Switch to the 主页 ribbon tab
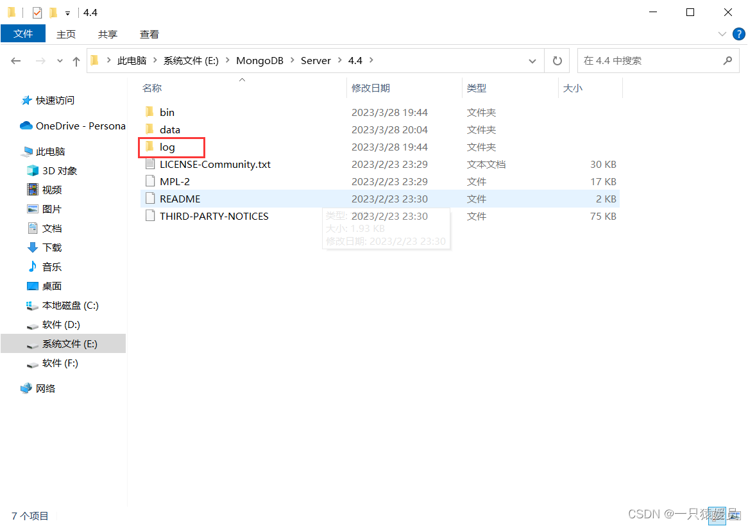This screenshot has height=526, width=748. click(66, 35)
